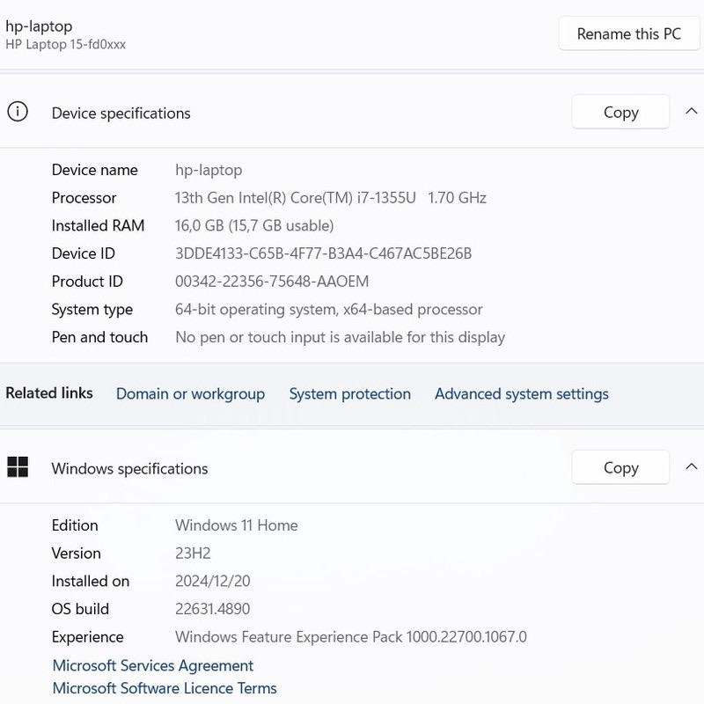Open System protection link
Viewport: 704px width, 704px height.
(x=349, y=393)
